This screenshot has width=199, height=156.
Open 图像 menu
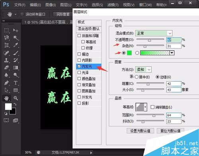[51, 5]
